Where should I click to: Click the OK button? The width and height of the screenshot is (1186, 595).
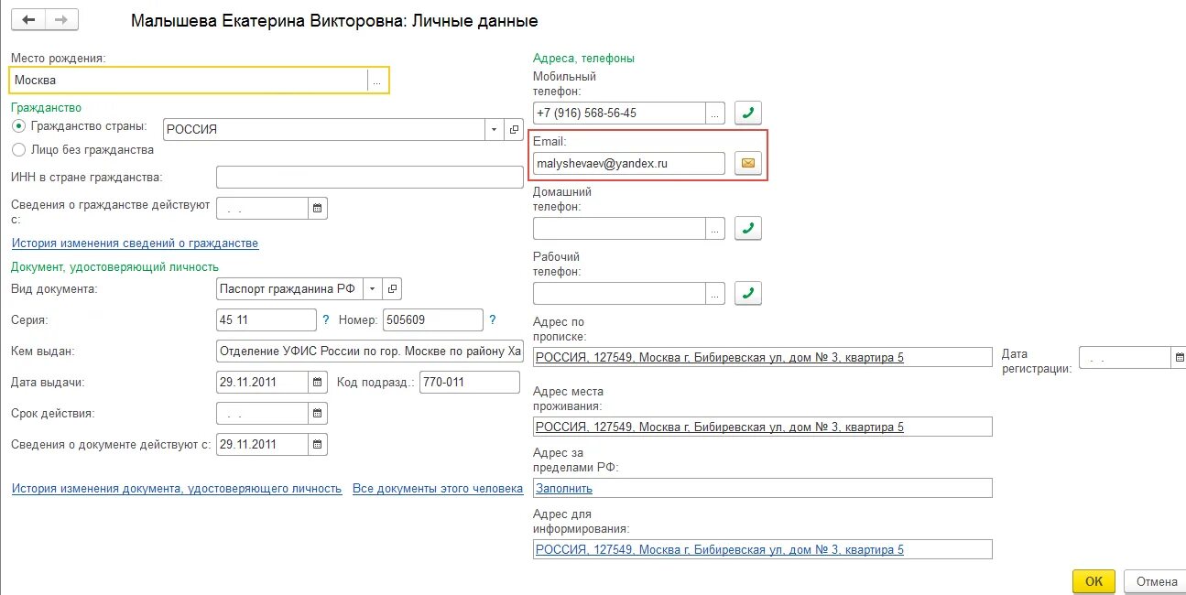click(1094, 581)
